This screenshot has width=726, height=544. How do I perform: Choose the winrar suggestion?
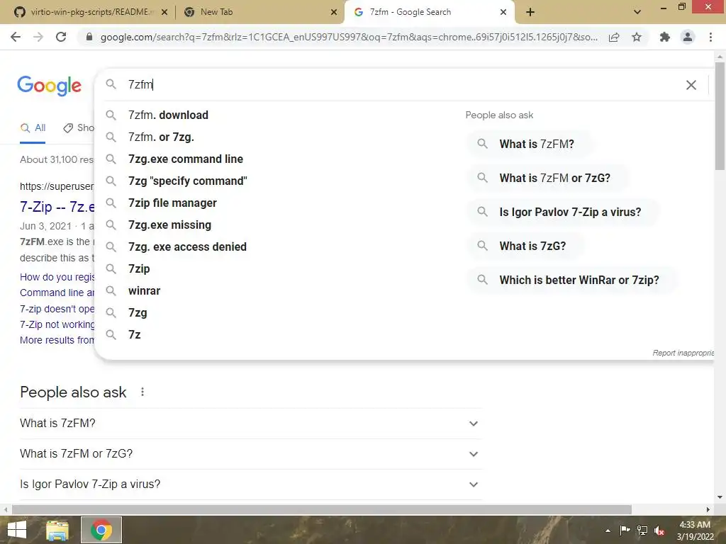pyautogui.click(x=278, y=291)
